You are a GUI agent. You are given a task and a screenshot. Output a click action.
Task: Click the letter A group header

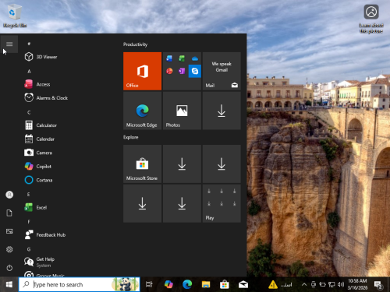tap(29, 71)
